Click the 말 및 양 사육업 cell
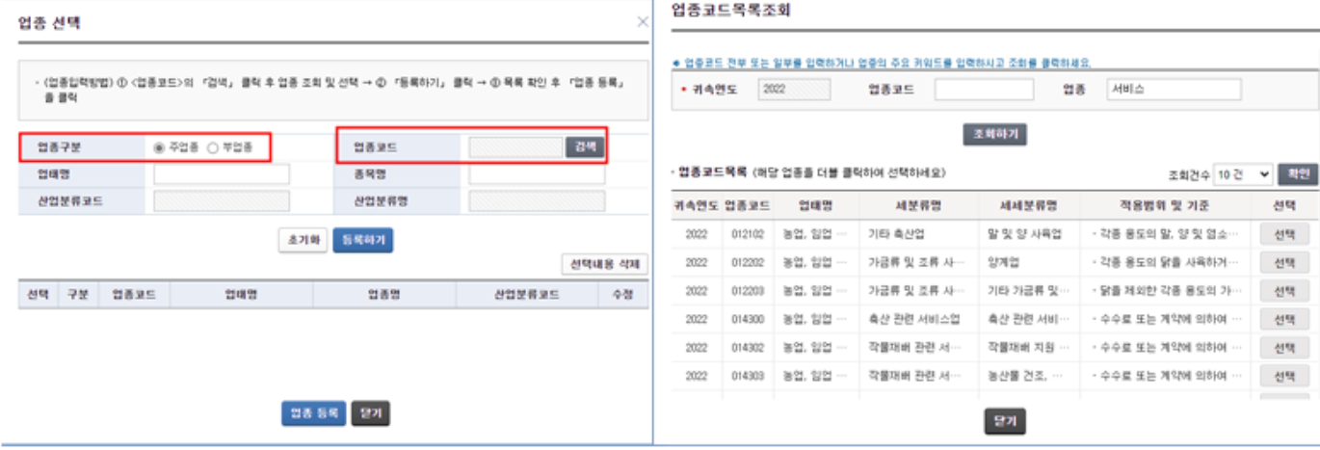Image resolution: width=1320 pixels, height=450 pixels. click(1025, 234)
